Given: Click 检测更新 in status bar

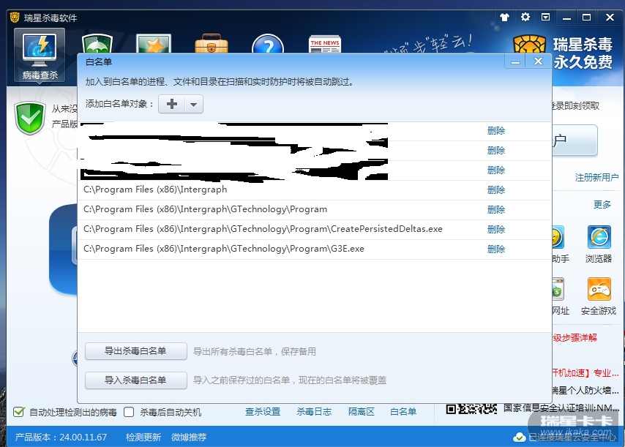Looking at the screenshot, I should pyautogui.click(x=143, y=437).
